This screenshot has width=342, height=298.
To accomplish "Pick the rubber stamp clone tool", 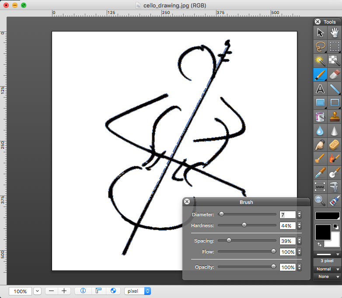I will coord(334,116).
